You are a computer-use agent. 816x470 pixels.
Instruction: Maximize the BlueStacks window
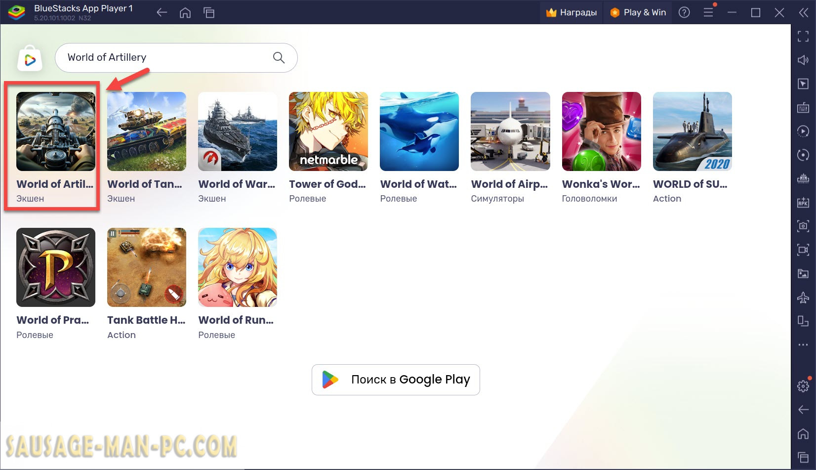(x=756, y=12)
